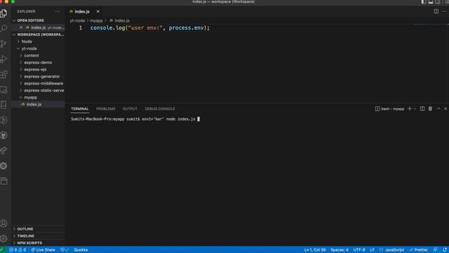
Task: Close the terminal panel
Action: pyautogui.click(x=445, y=109)
